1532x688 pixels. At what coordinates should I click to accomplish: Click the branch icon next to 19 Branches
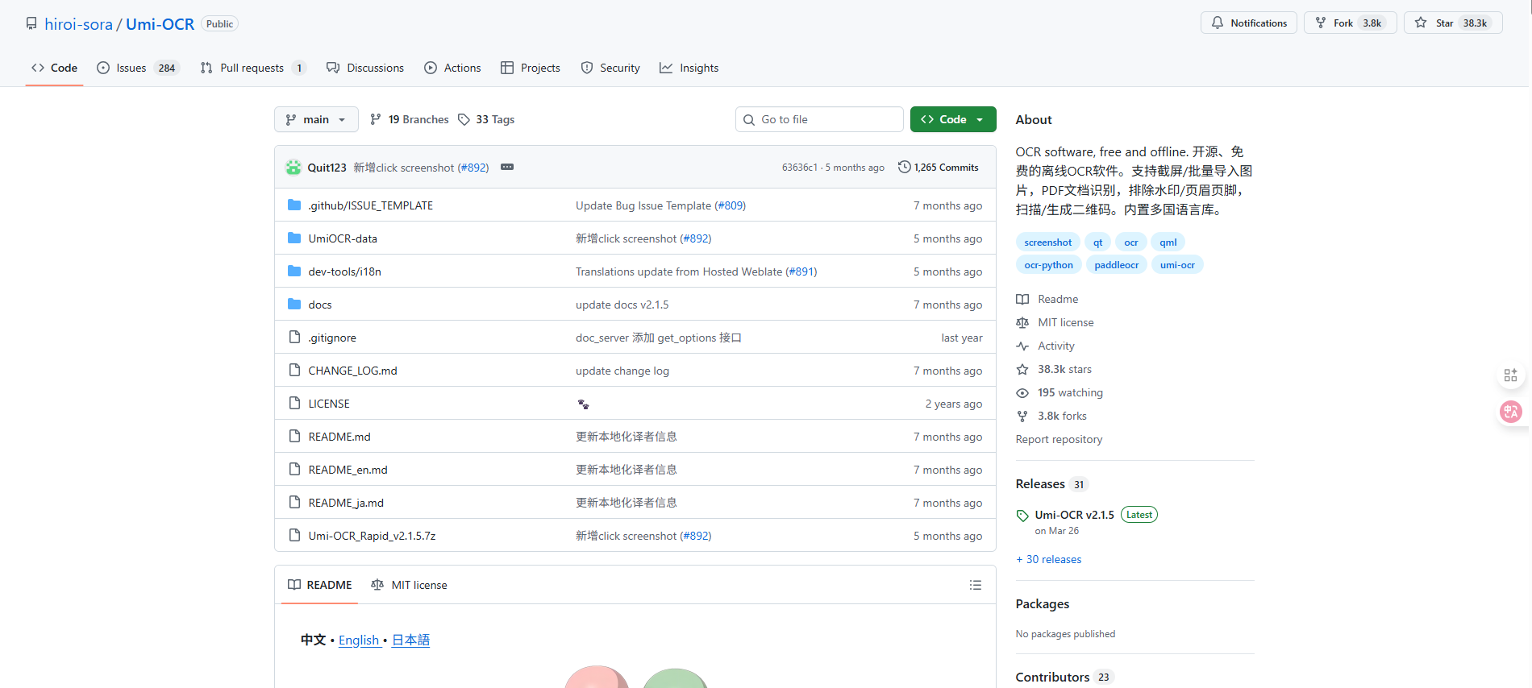pos(376,119)
